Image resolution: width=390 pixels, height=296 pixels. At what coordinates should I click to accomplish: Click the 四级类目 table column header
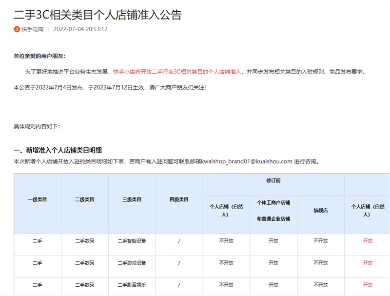(x=179, y=199)
